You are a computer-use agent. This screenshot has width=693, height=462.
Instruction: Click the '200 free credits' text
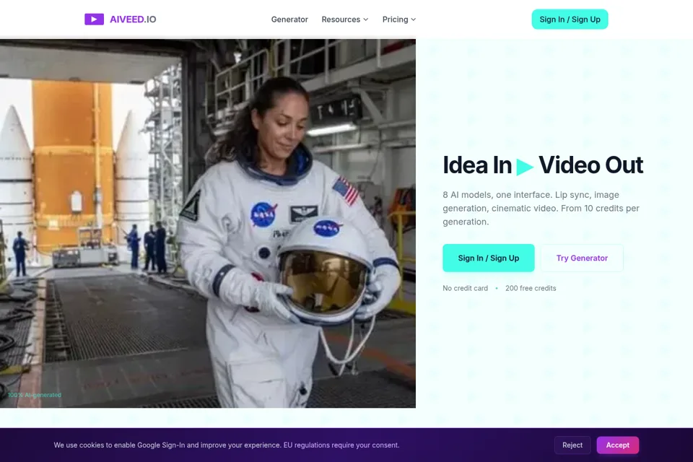click(531, 288)
